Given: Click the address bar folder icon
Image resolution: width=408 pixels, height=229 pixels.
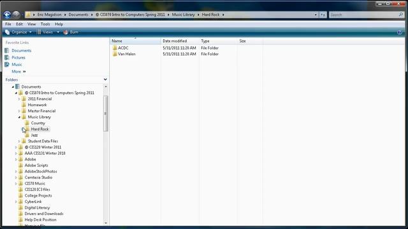Looking at the screenshot, I should tap(28, 15).
